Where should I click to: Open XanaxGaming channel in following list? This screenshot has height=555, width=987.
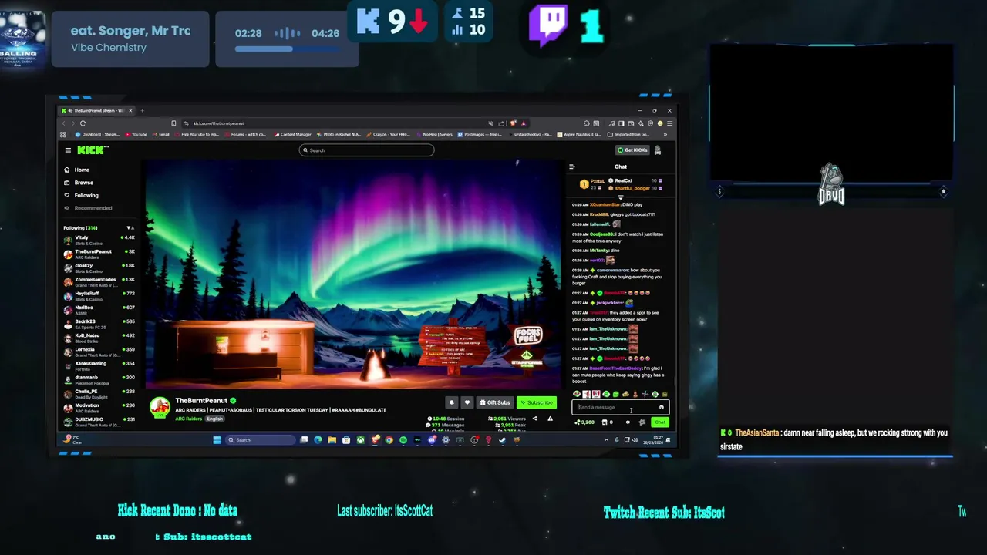click(99, 365)
